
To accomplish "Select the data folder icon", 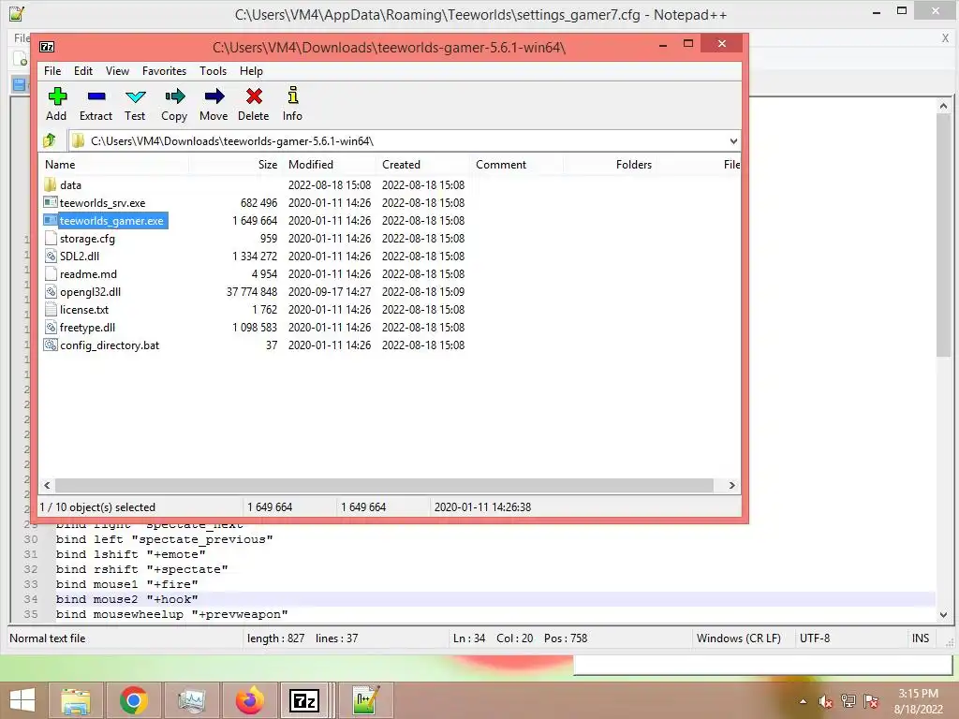I will [x=51, y=184].
